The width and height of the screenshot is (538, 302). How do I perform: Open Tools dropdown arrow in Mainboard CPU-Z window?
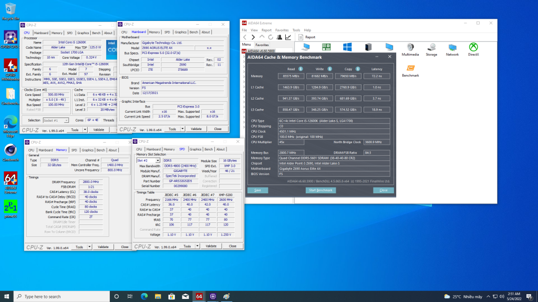coord(182,129)
